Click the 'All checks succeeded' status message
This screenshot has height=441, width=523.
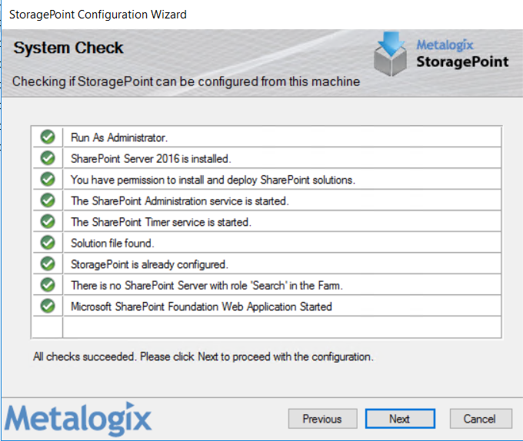coord(203,357)
